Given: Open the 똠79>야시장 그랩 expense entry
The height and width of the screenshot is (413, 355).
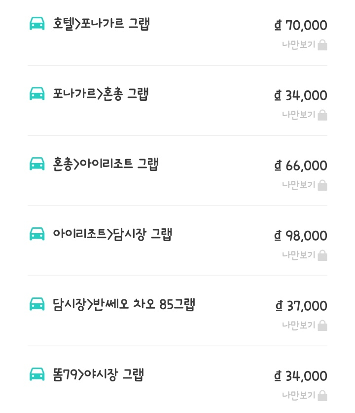Looking at the screenshot, I should click(x=98, y=374).
